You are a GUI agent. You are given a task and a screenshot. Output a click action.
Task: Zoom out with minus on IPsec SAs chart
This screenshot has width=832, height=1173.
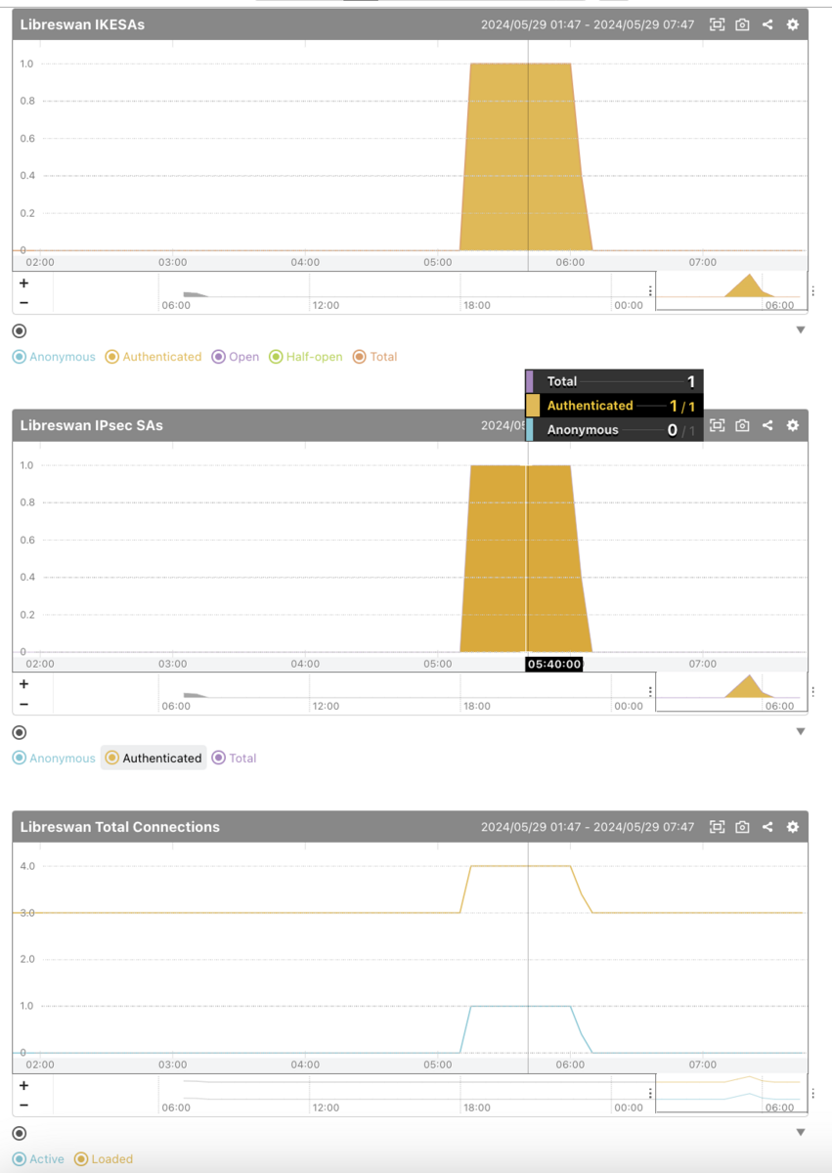coord(24,704)
